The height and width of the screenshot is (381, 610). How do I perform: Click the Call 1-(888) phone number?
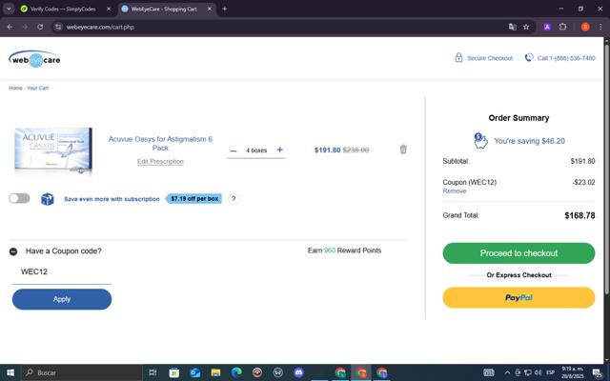point(566,58)
